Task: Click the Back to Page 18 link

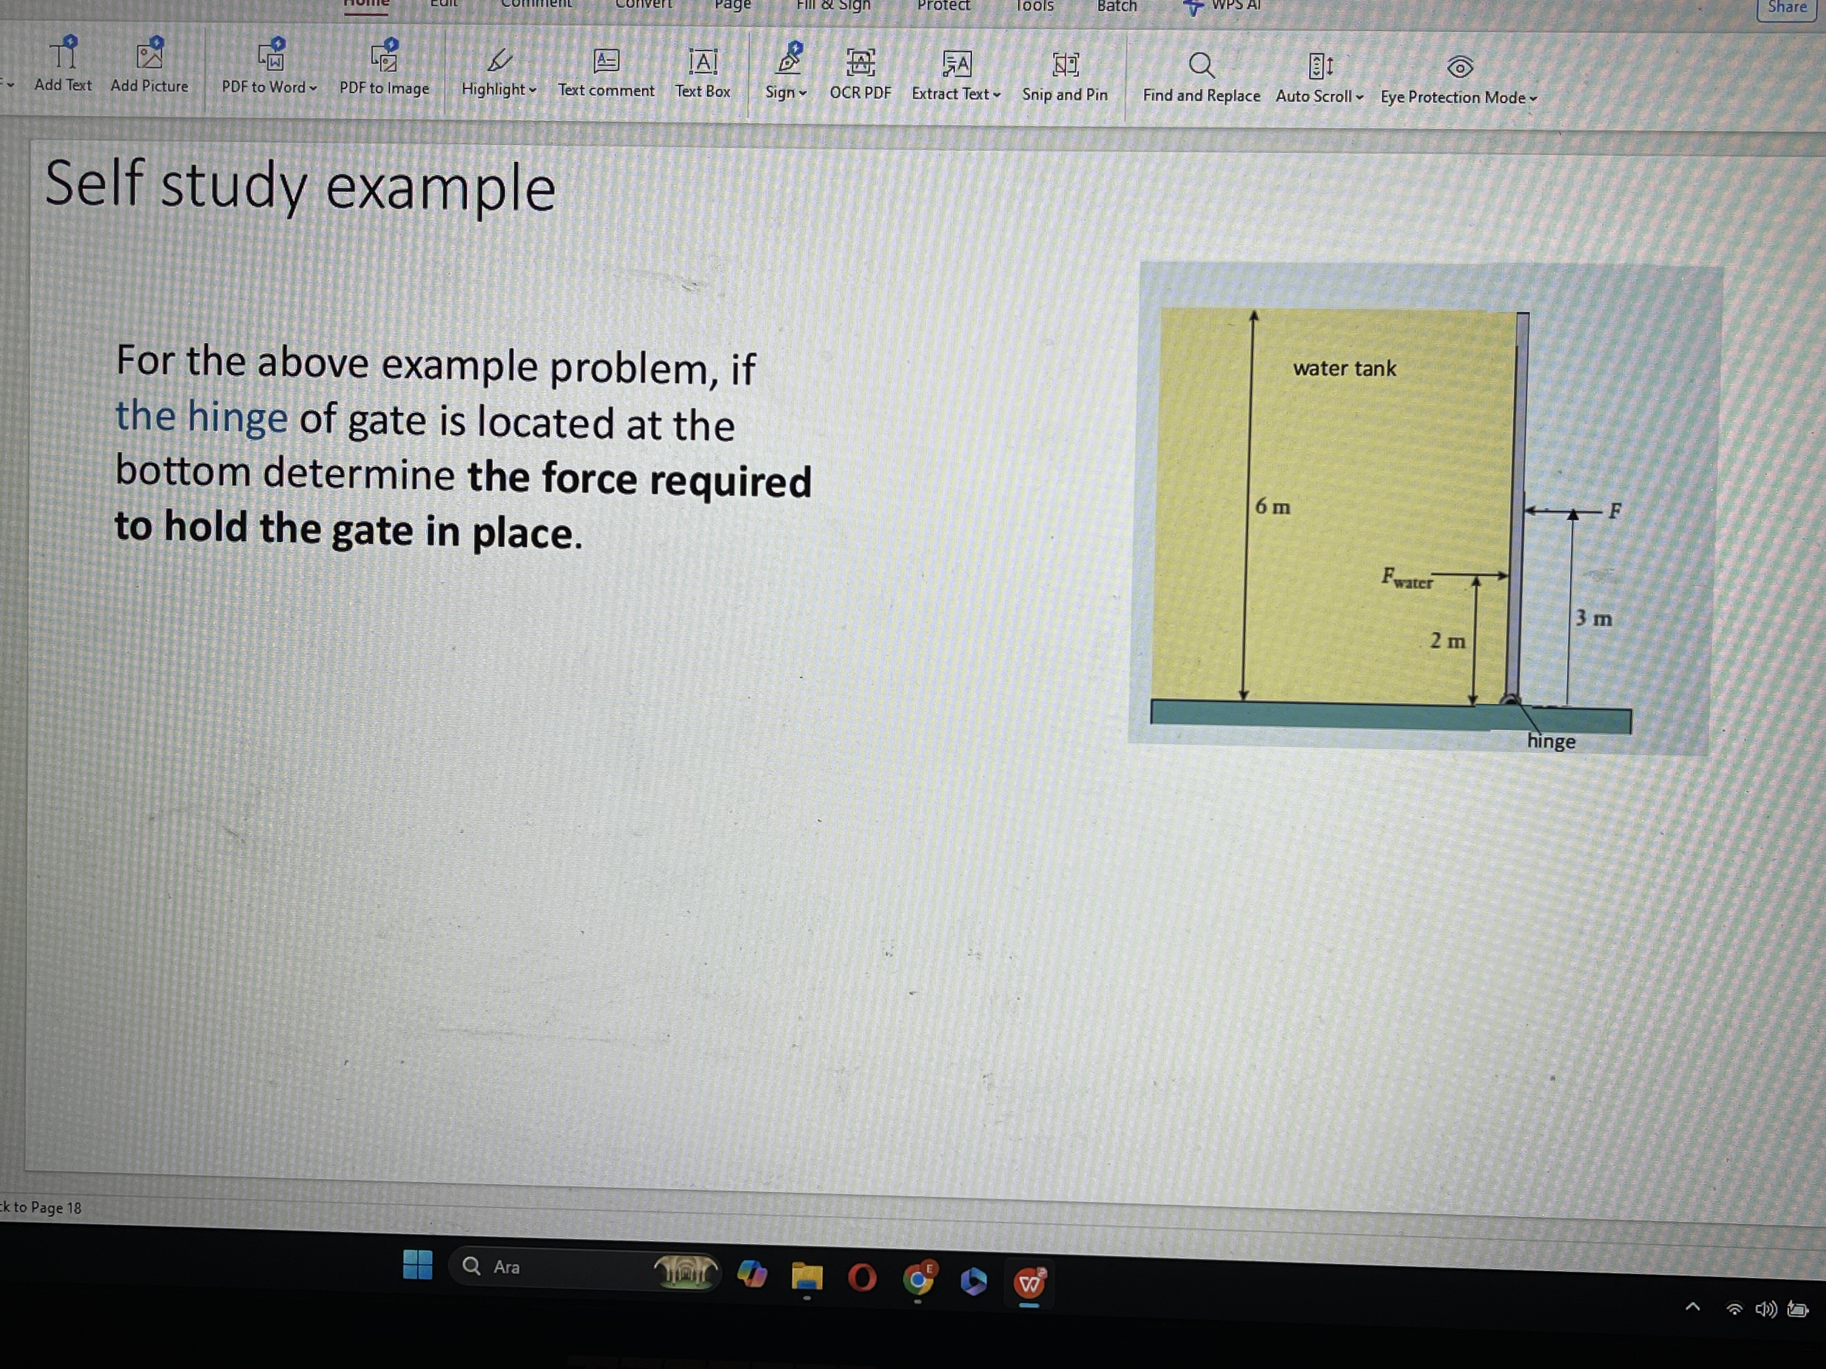Action: (x=39, y=1207)
